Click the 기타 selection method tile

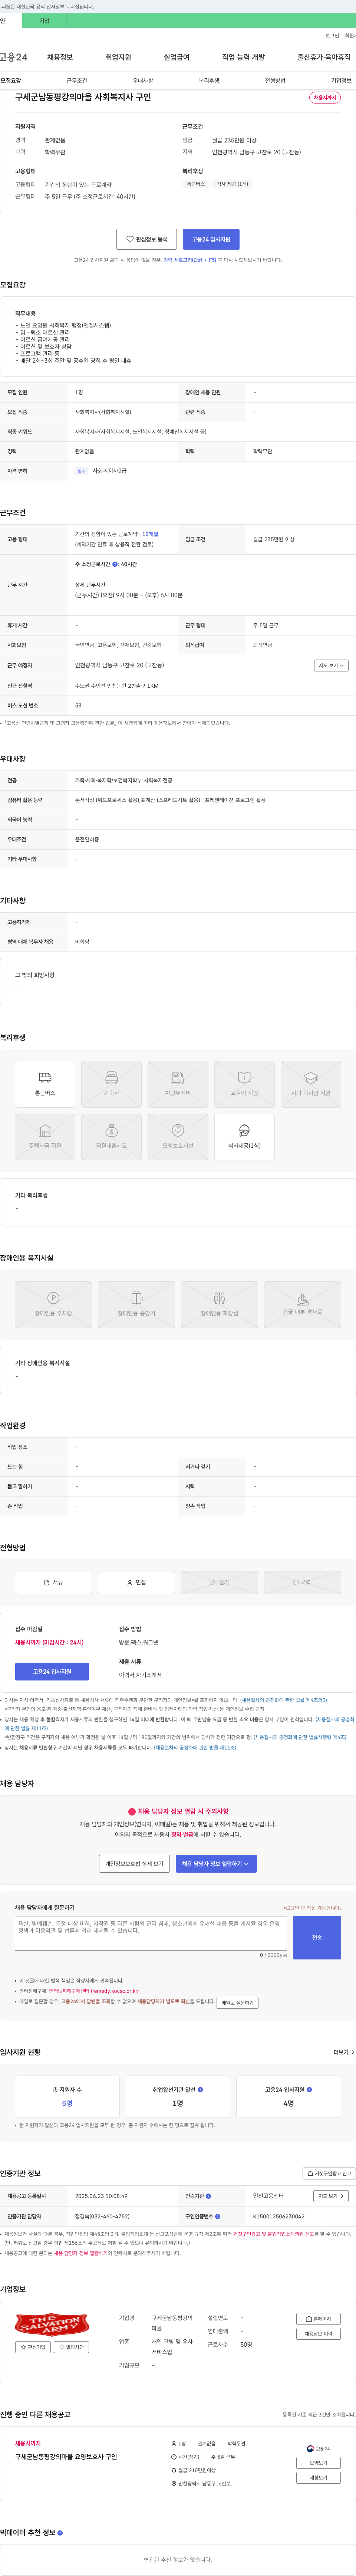coord(302,1582)
